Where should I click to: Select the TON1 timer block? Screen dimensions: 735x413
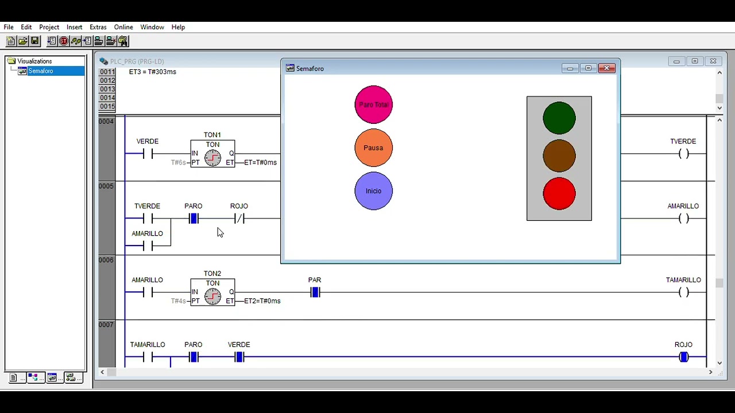coord(212,154)
